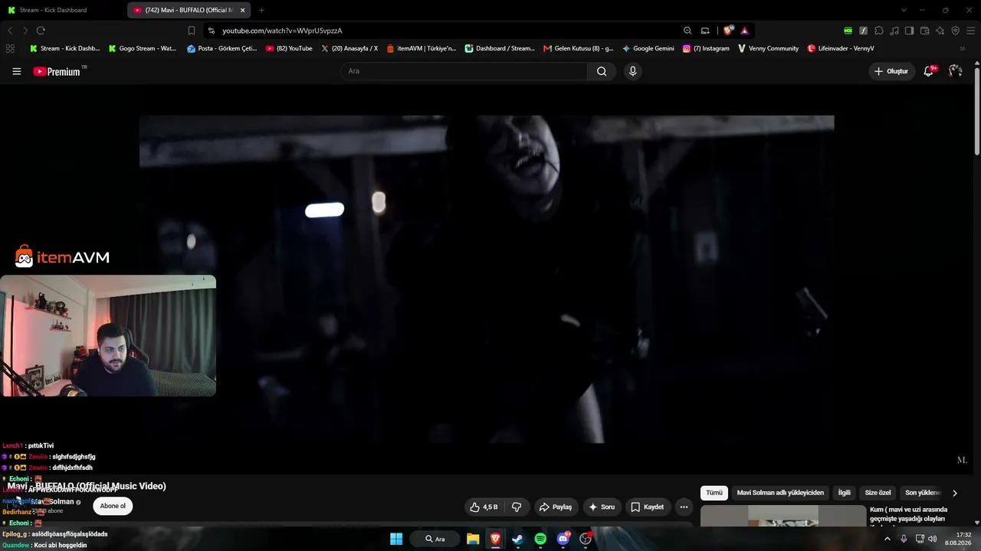Image resolution: width=981 pixels, height=551 pixels.
Task: Select the Mavi Solman adlı yükleyiciden chip
Action: point(780,493)
